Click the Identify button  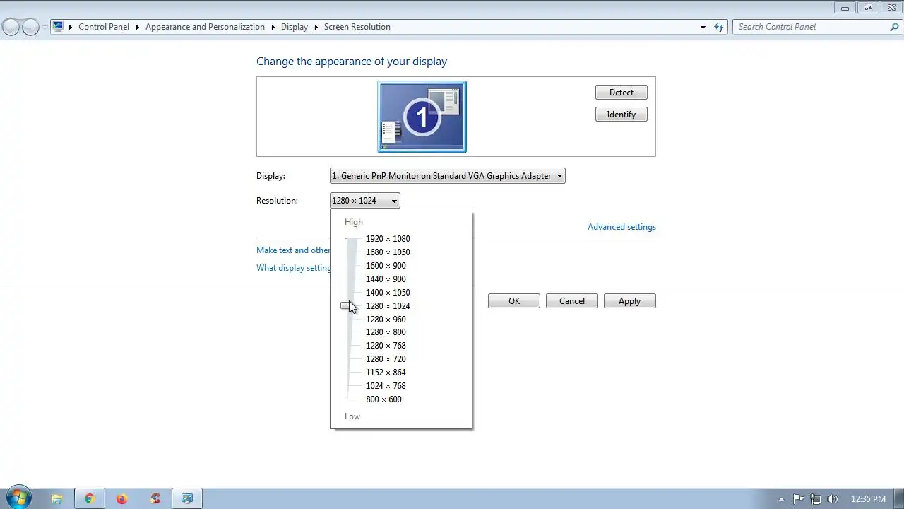point(621,115)
